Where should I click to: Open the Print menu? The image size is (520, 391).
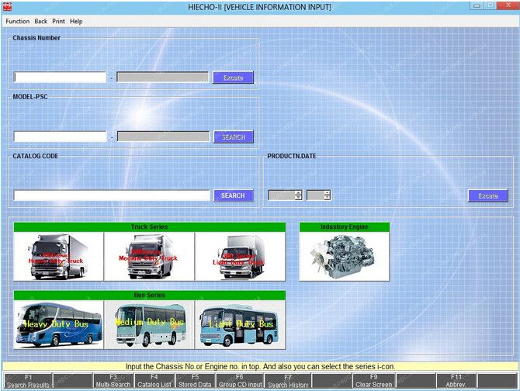coord(58,21)
